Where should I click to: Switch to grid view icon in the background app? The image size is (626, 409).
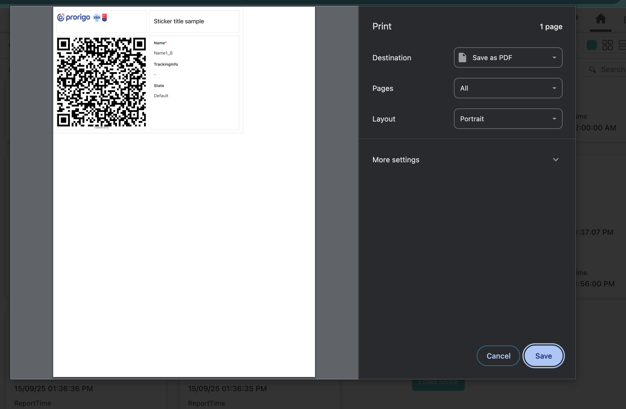(x=607, y=45)
